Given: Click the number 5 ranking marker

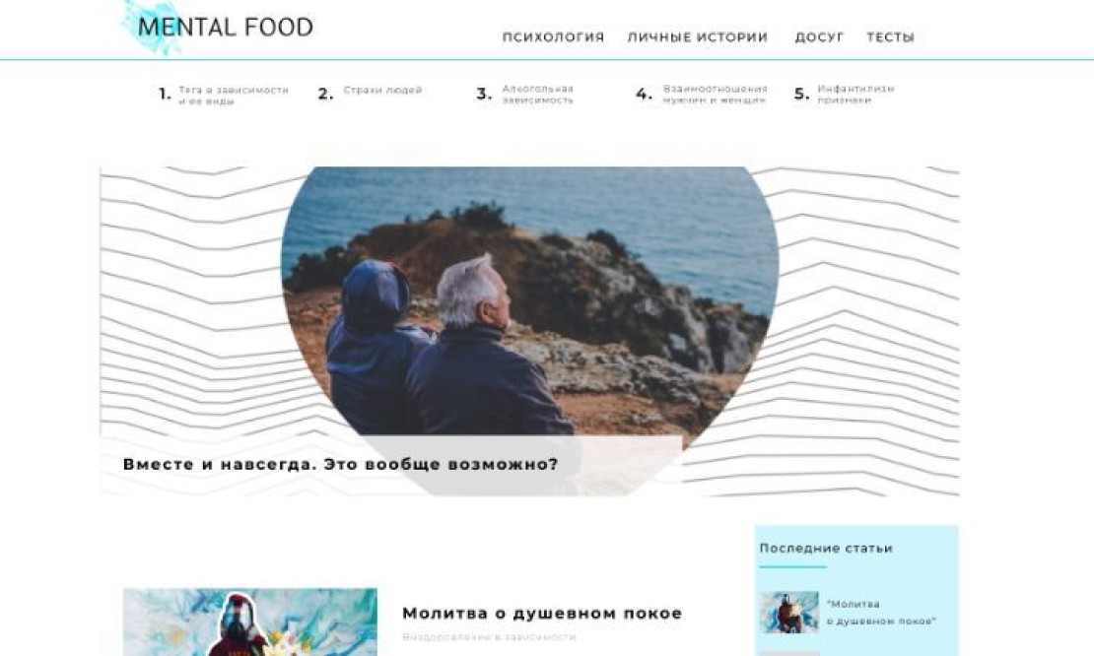Looking at the screenshot, I should tap(802, 94).
